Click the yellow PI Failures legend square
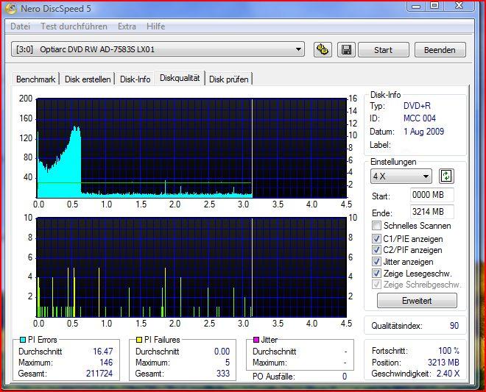 pos(139,340)
